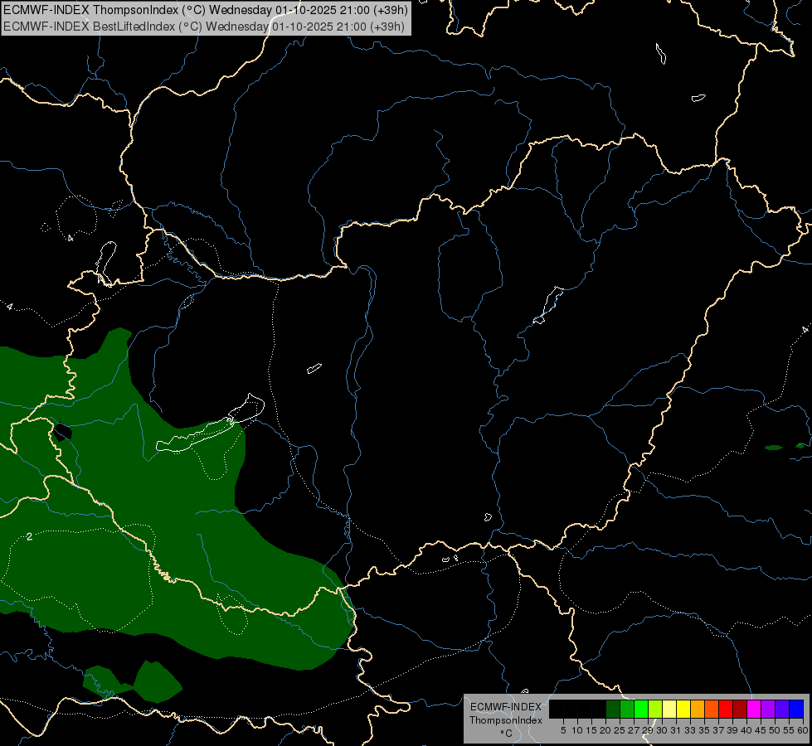Viewport: 812px width, 746px height.
Task: Click the °C unit label in legend
Action: point(505,734)
